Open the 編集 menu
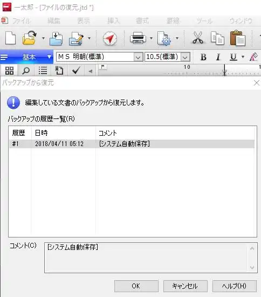 (54, 21)
